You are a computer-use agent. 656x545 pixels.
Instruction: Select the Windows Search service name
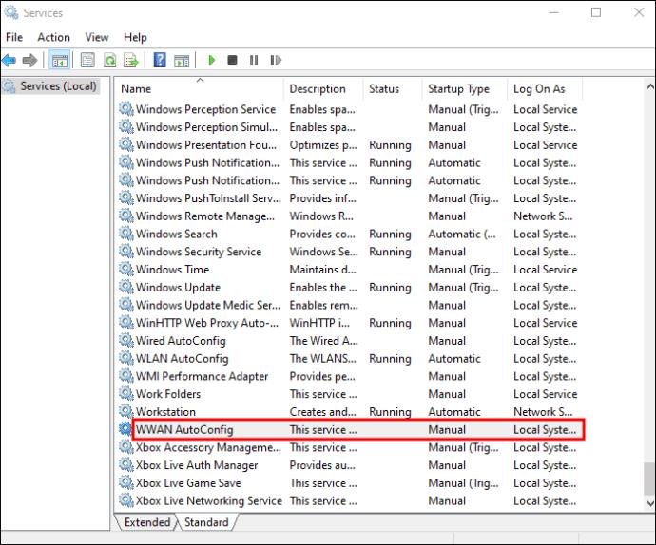[177, 235]
